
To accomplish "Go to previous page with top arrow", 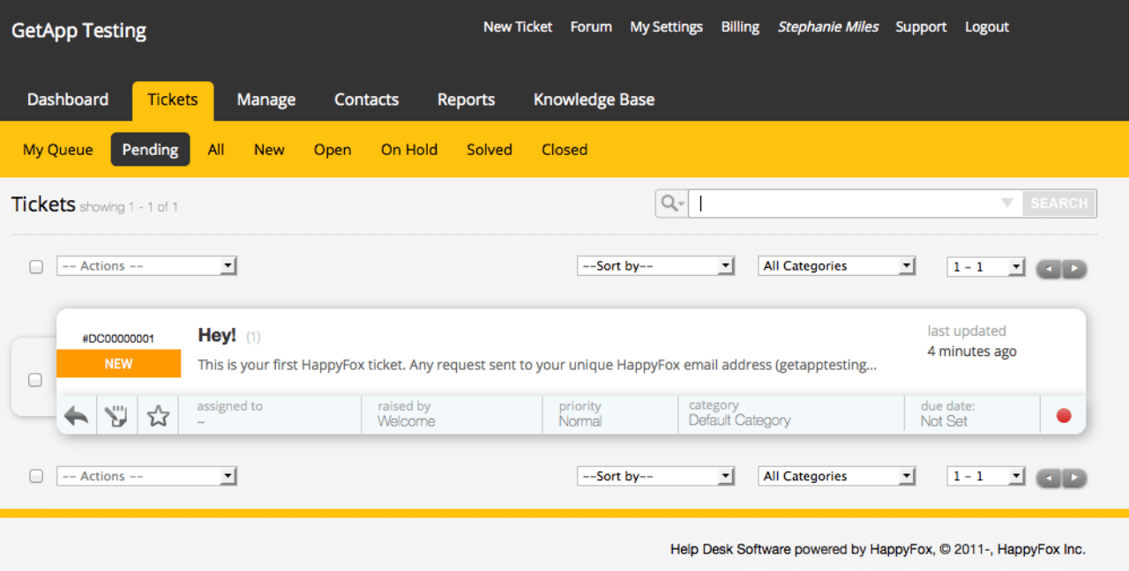I will click(x=1049, y=269).
